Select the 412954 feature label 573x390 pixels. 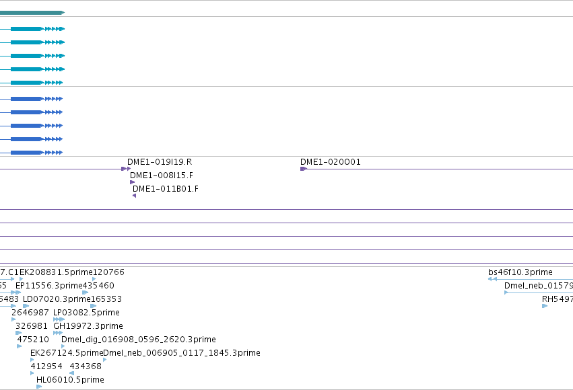pos(46,366)
